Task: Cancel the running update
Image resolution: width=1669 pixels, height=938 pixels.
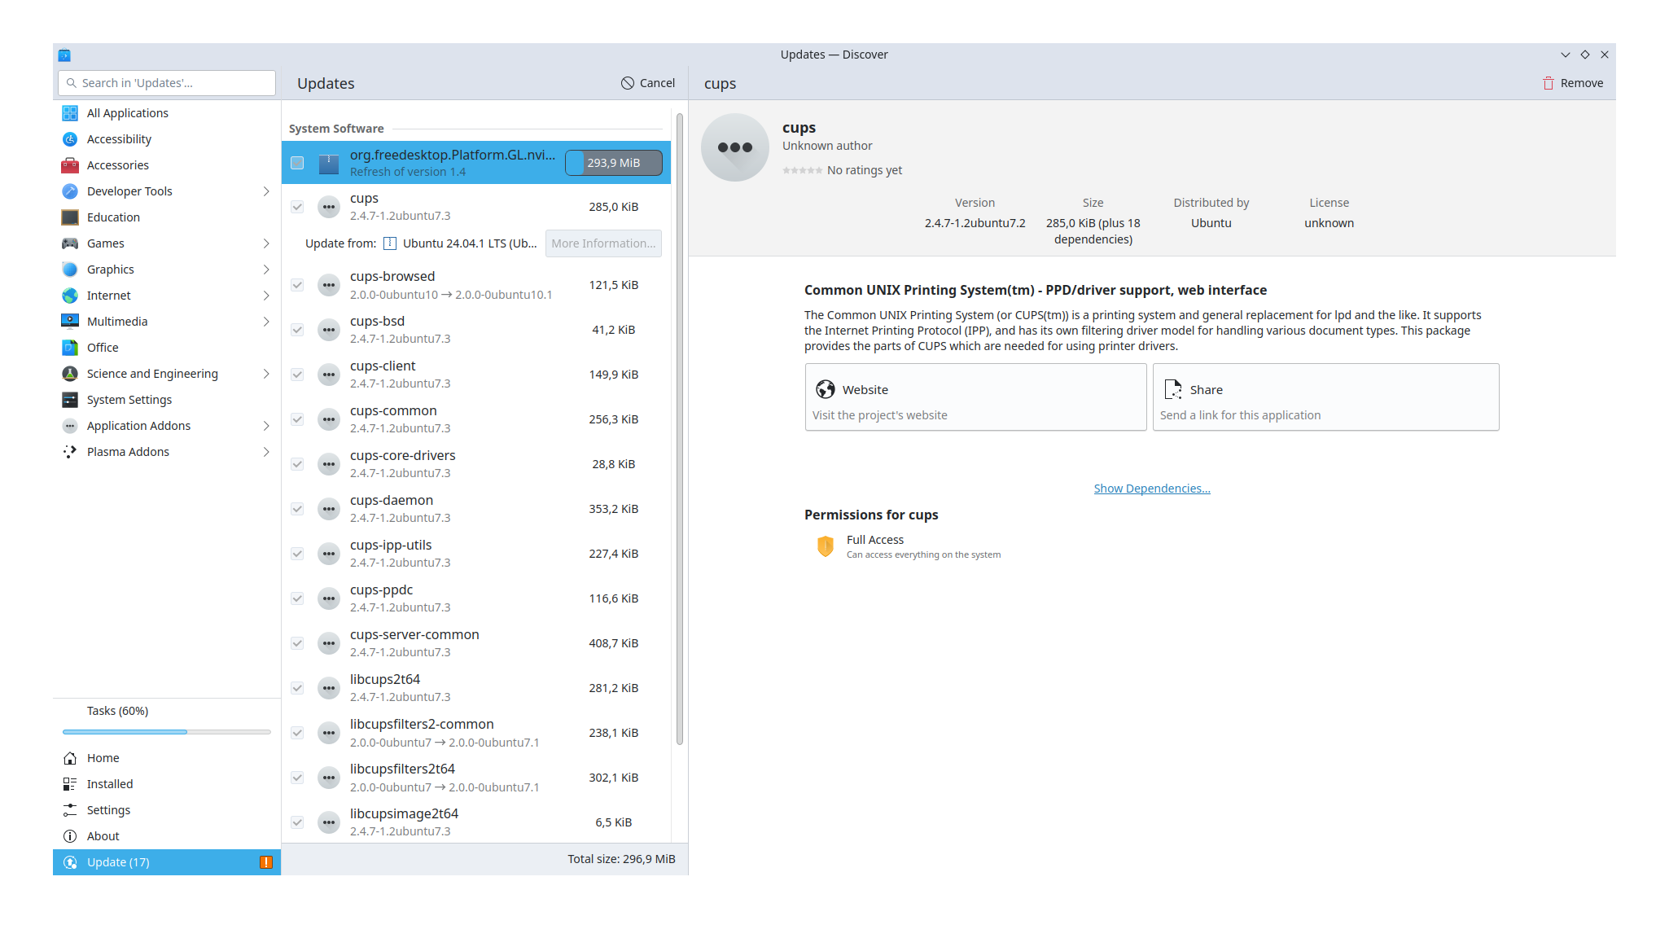Action: coord(648,83)
